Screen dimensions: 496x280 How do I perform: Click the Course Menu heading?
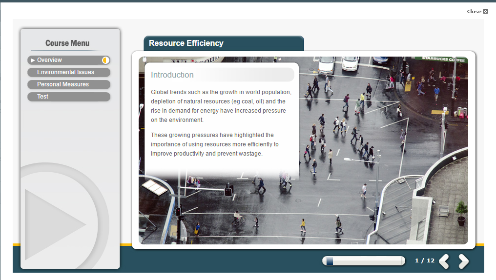67,43
